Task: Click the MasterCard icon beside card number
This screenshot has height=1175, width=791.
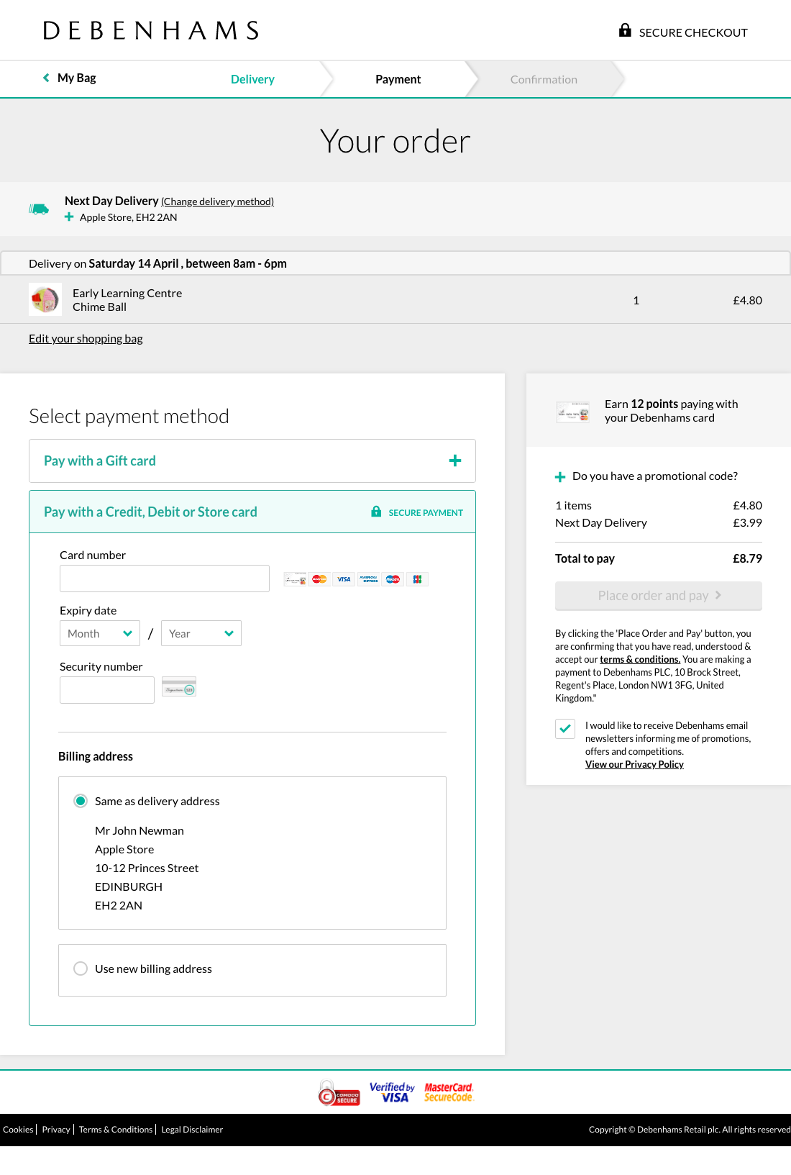Action: [320, 579]
